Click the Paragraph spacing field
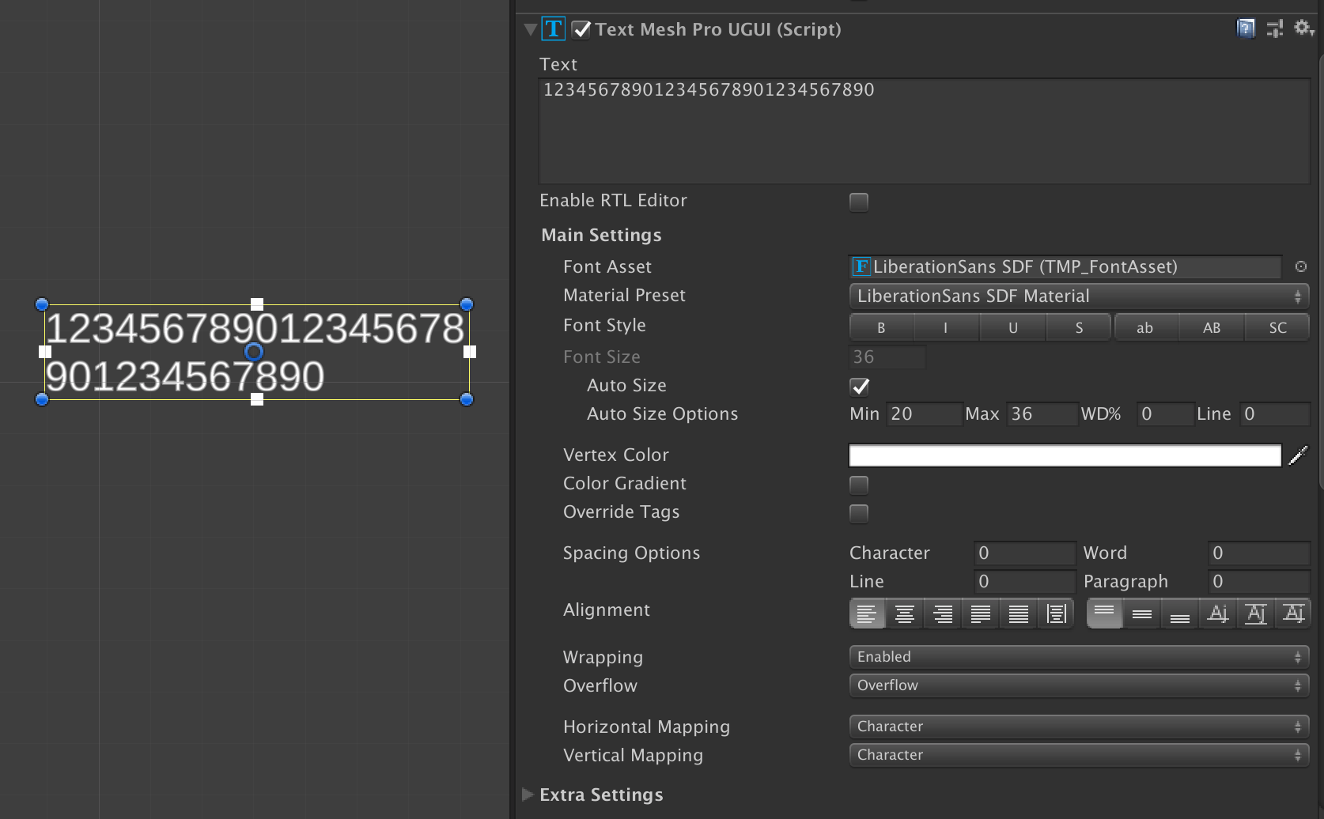The width and height of the screenshot is (1324, 819). [1259, 582]
